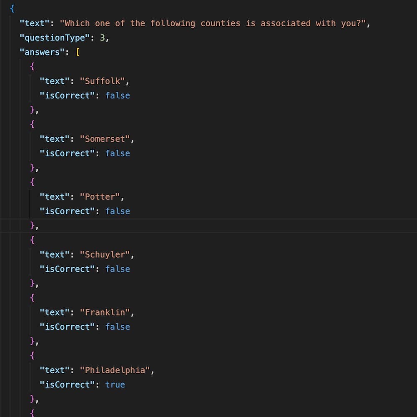The image size is (417, 417).
Task: Place cursor in the question text string
Action: [213, 23]
